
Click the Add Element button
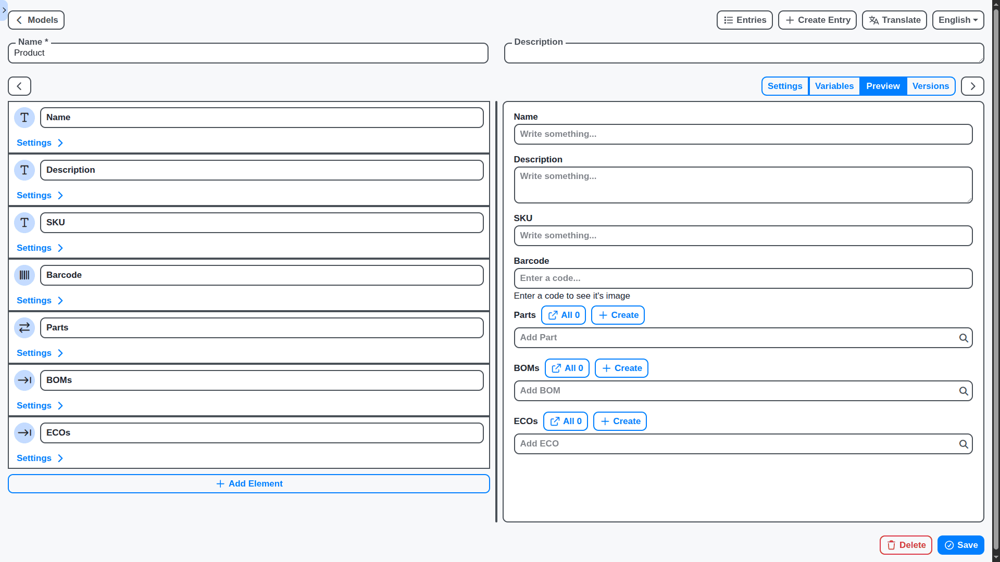point(248,483)
